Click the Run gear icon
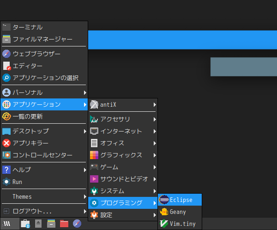Viewport: 277px width, 230px height. (x=6, y=182)
